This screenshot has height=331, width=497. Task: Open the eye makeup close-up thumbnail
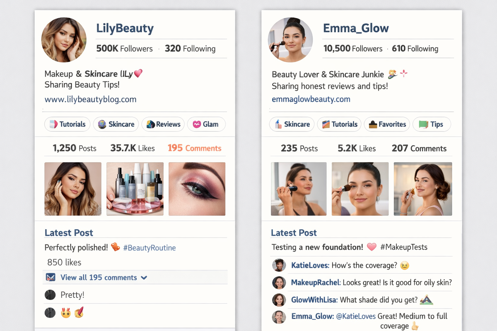coord(197,189)
